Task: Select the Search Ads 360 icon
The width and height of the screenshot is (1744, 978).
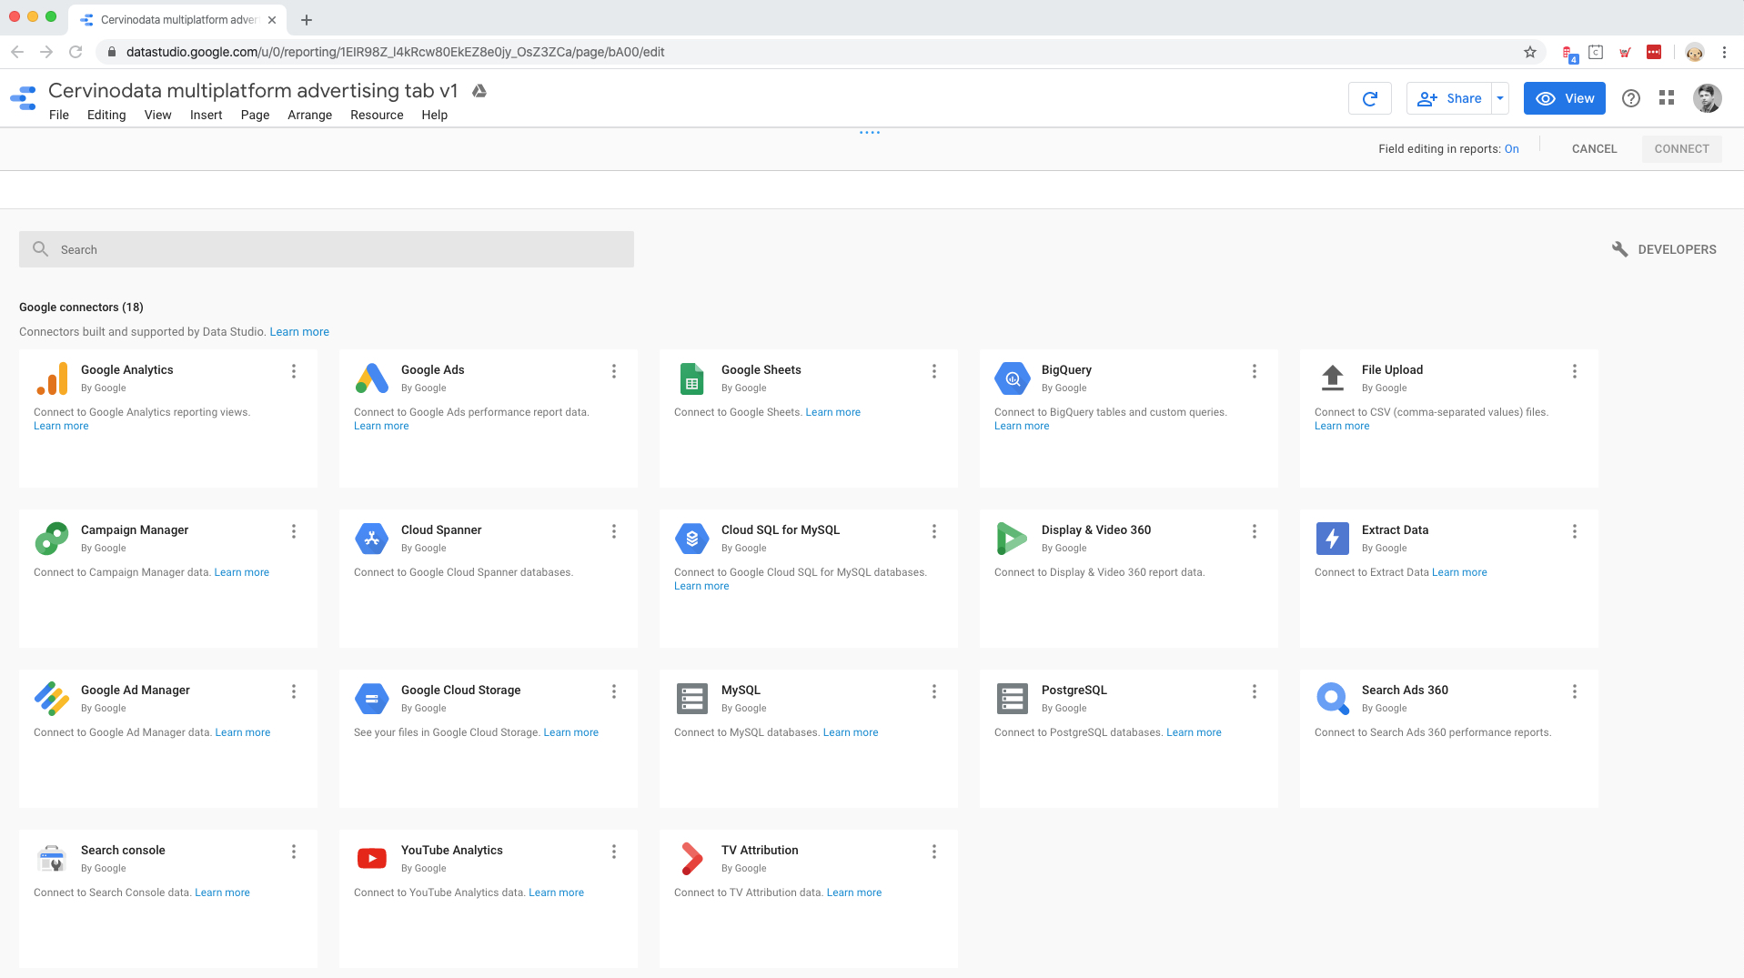Action: pos(1333,699)
